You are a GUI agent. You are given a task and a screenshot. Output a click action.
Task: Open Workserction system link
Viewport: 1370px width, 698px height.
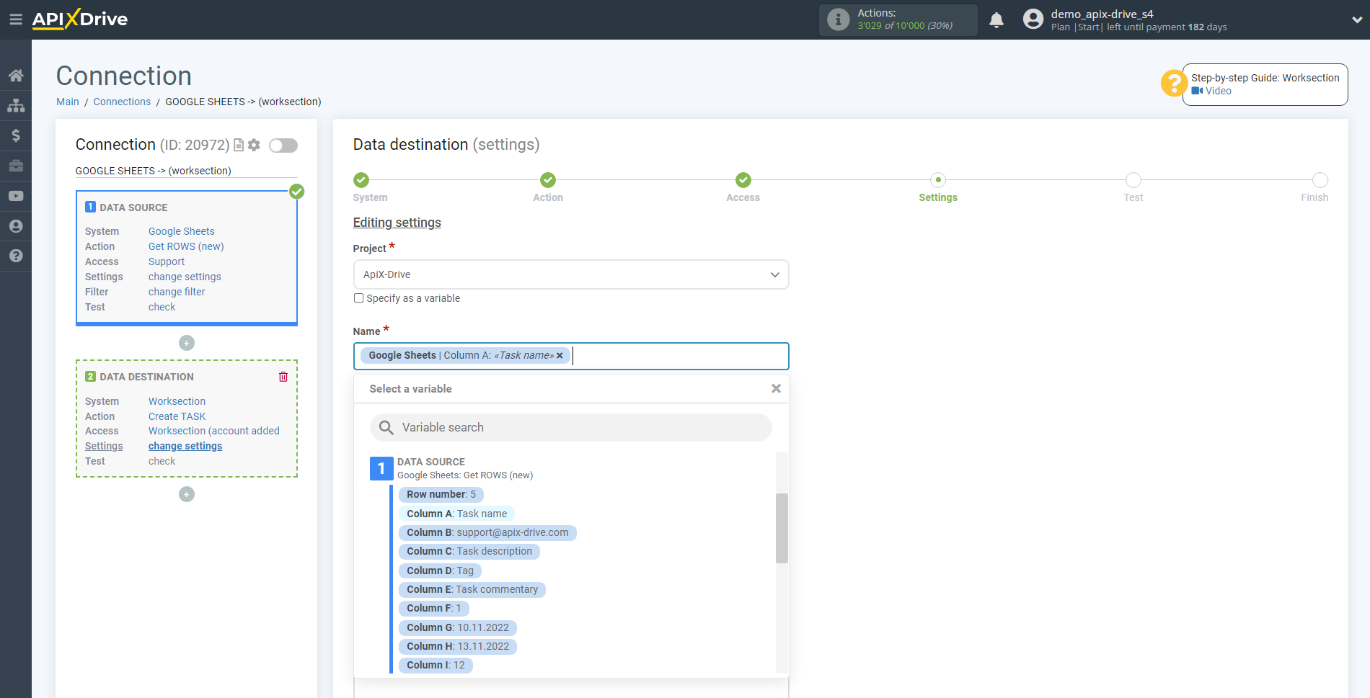click(x=177, y=401)
